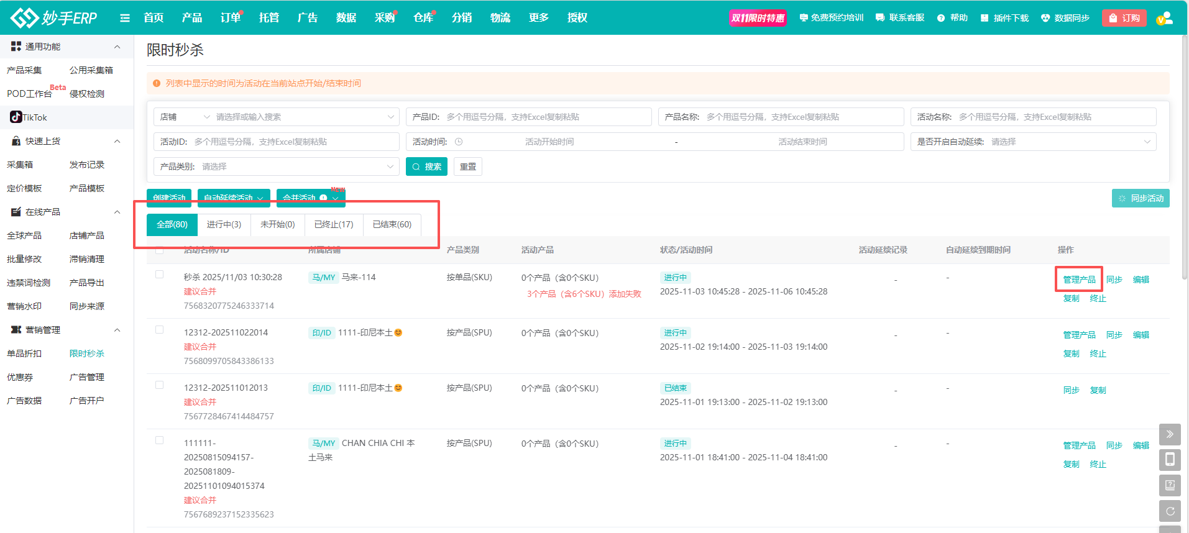Screen dimensions: 1189x533
Task: Open the help manual book icon
Action: click(x=1170, y=485)
